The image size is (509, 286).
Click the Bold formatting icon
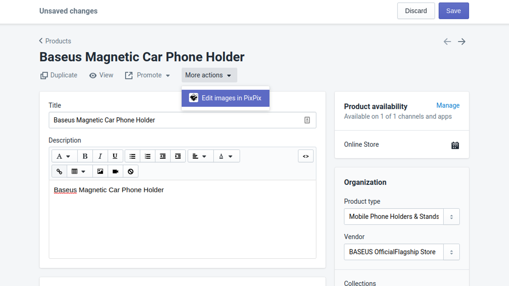pyautogui.click(x=85, y=156)
